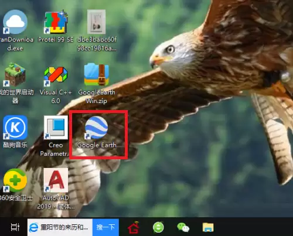Click the 搜一下 search button
Image resolution: width=293 pixels, height=236 pixels.
tap(105, 227)
